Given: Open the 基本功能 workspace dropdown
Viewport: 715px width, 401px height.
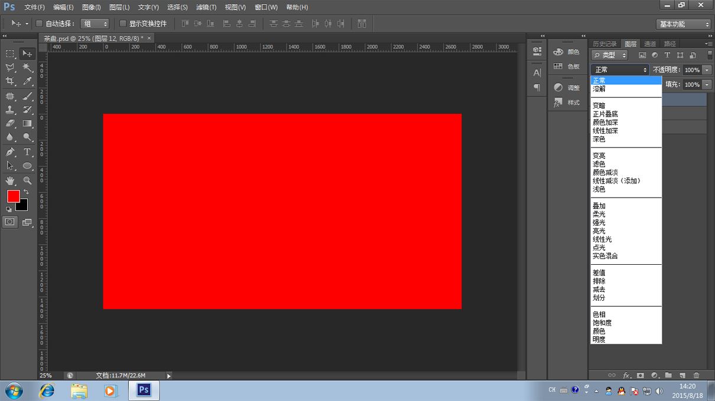Looking at the screenshot, I should click(x=684, y=24).
